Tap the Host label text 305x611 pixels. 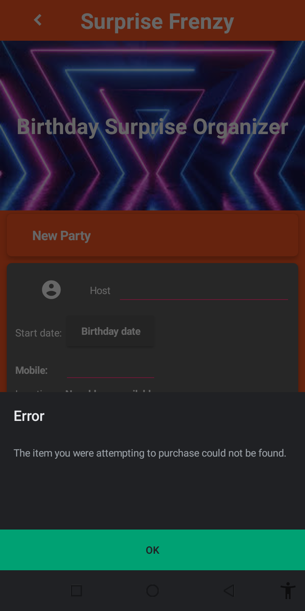100,291
